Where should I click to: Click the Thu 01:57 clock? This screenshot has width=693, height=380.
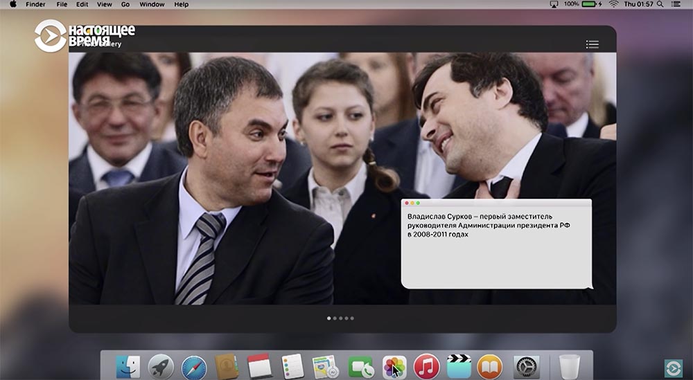pyautogui.click(x=638, y=4)
